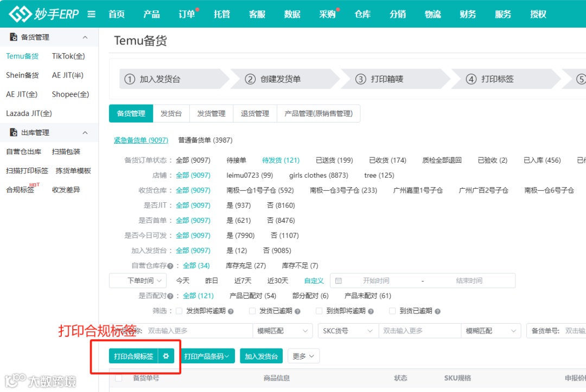
Task: Open the gear settings on 打印合规标签 button
Action: coord(166,356)
